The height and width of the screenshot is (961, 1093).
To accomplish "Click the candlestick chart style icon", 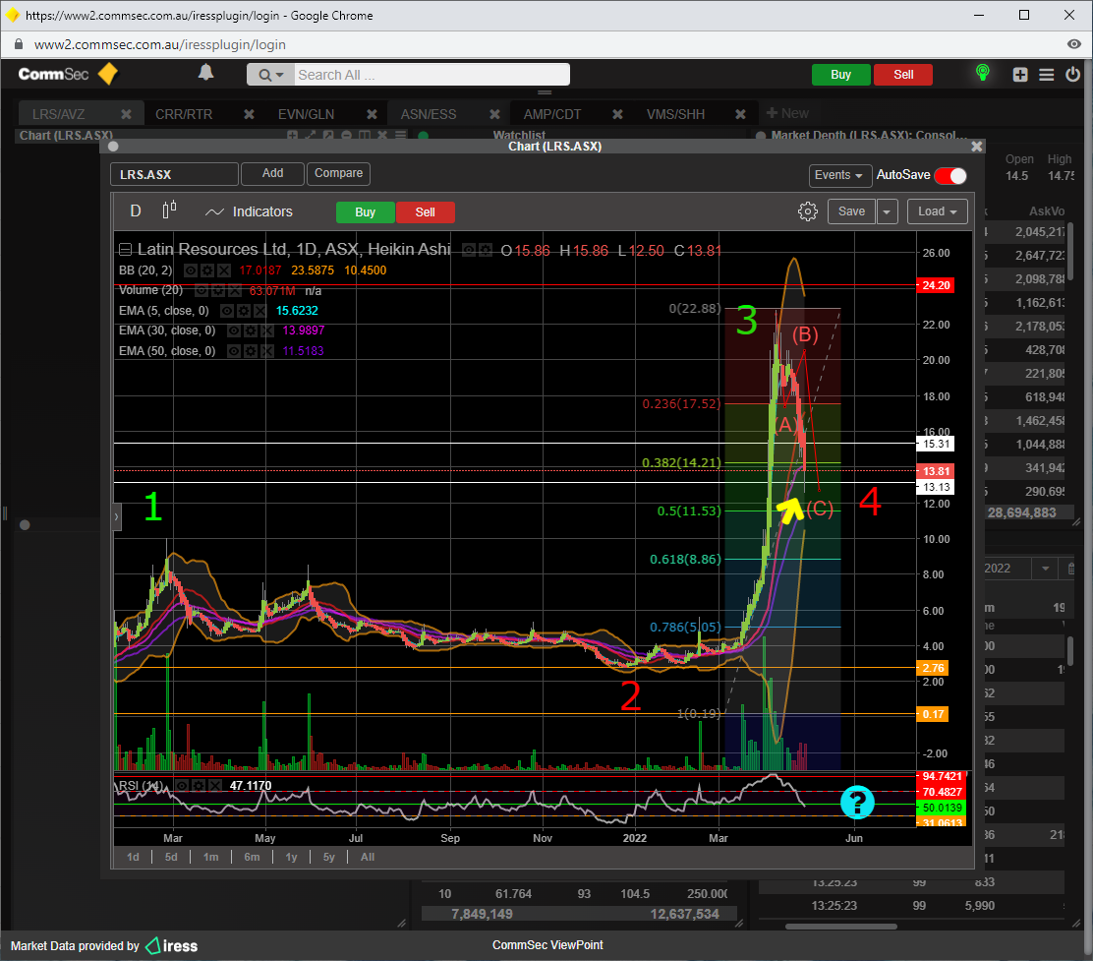I will click(x=169, y=210).
